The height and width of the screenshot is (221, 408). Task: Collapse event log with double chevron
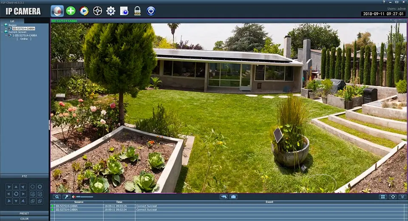click(x=402, y=197)
